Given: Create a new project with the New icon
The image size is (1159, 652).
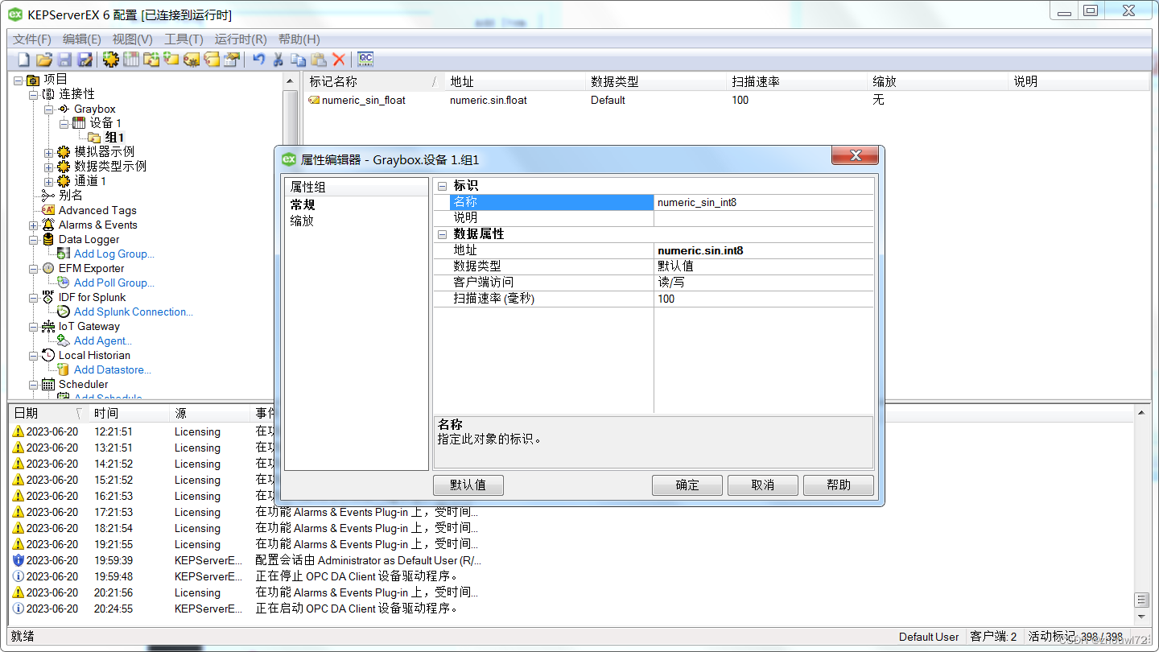Looking at the screenshot, I should coord(23,59).
